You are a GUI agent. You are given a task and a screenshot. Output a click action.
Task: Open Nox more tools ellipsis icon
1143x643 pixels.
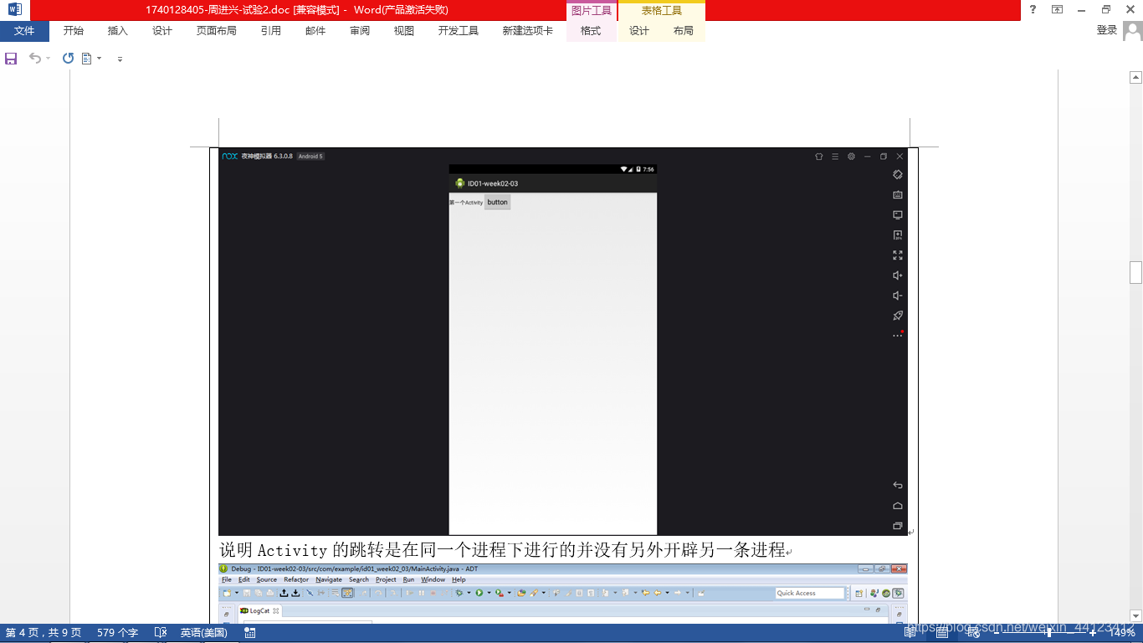(898, 336)
